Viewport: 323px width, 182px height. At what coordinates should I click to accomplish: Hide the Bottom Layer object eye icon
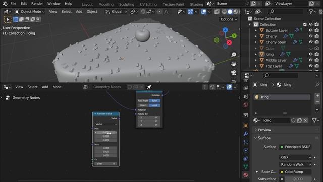pos(311,30)
